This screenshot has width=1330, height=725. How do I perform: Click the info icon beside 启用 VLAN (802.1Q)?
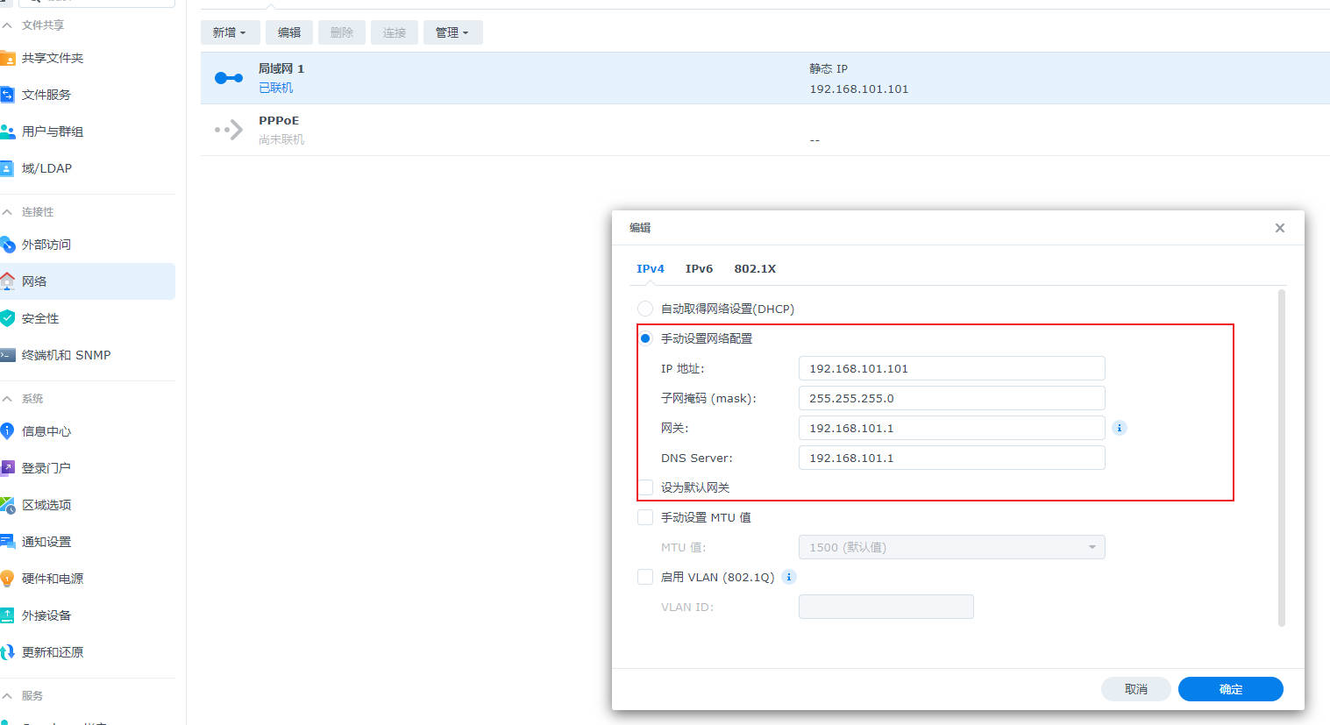[788, 577]
